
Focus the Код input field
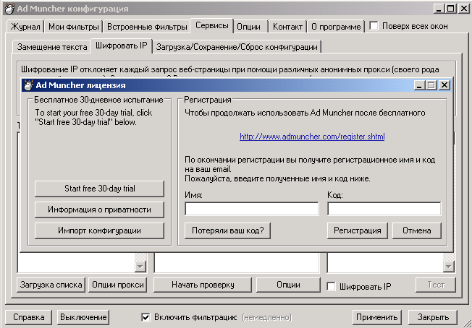pos(384,209)
